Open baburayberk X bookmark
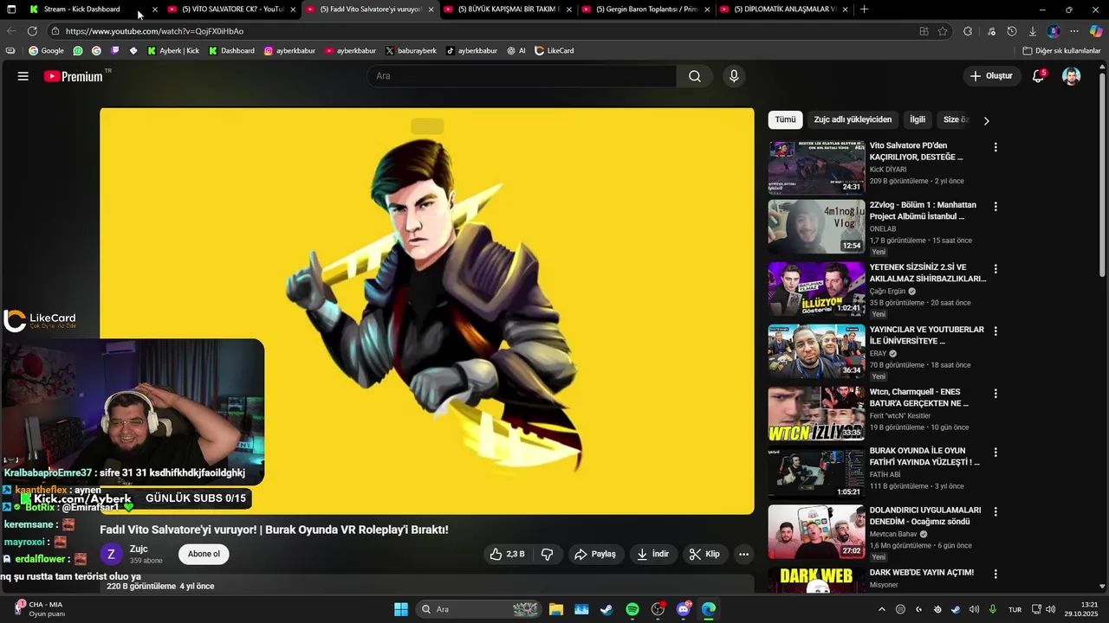The width and height of the screenshot is (1109, 623). point(411,51)
